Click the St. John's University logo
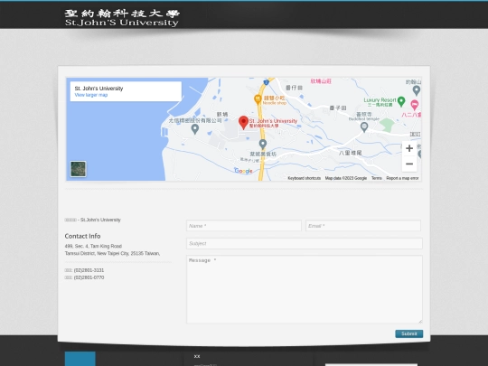Image resolution: width=488 pixels, height=366 pixels. coord(122,18)
